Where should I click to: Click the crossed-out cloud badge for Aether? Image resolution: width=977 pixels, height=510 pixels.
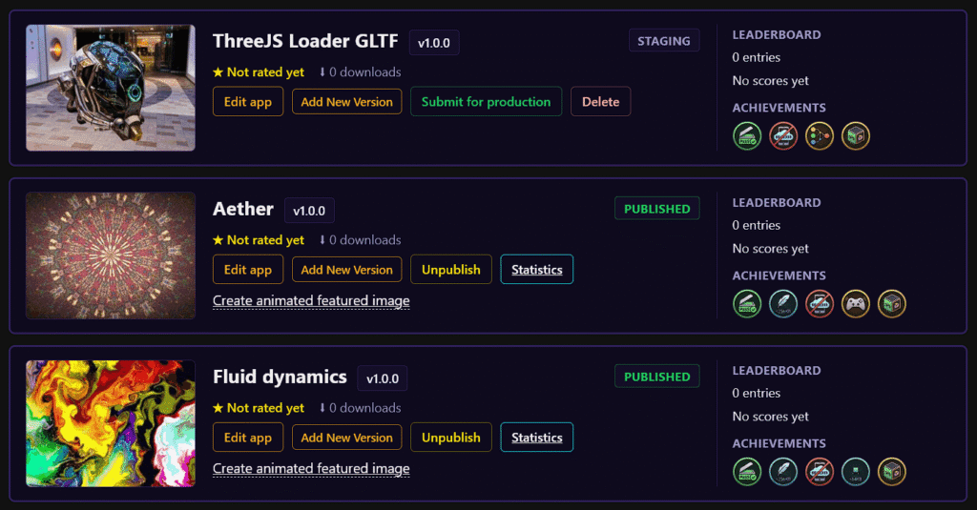(820, 304)
